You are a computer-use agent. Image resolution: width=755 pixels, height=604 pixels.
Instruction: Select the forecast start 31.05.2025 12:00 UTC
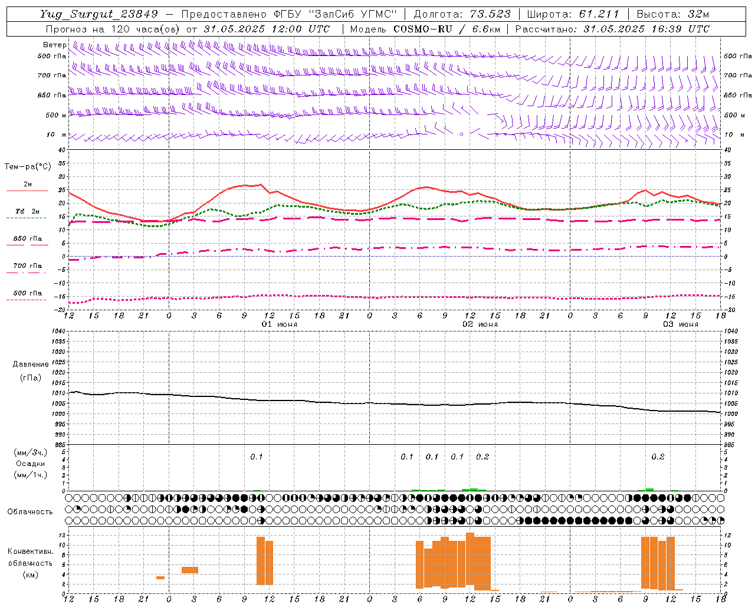267,29
